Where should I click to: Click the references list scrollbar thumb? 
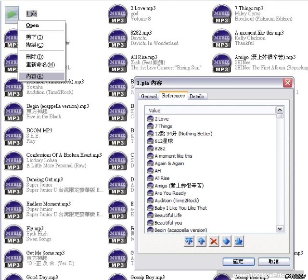tap(280, 116)
